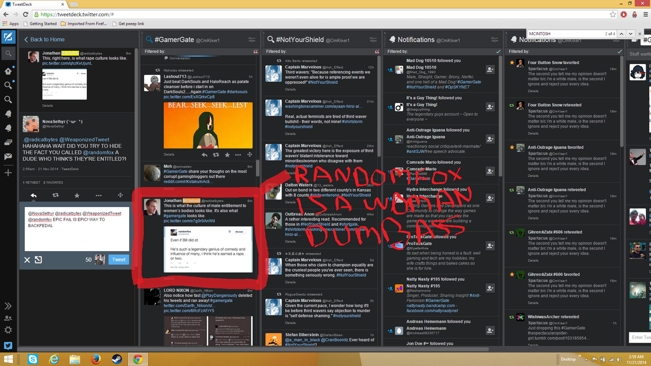Open #NotYourShield column settings slider icon
The width and height of the screenshot is (651, 366).
(374, 40)
